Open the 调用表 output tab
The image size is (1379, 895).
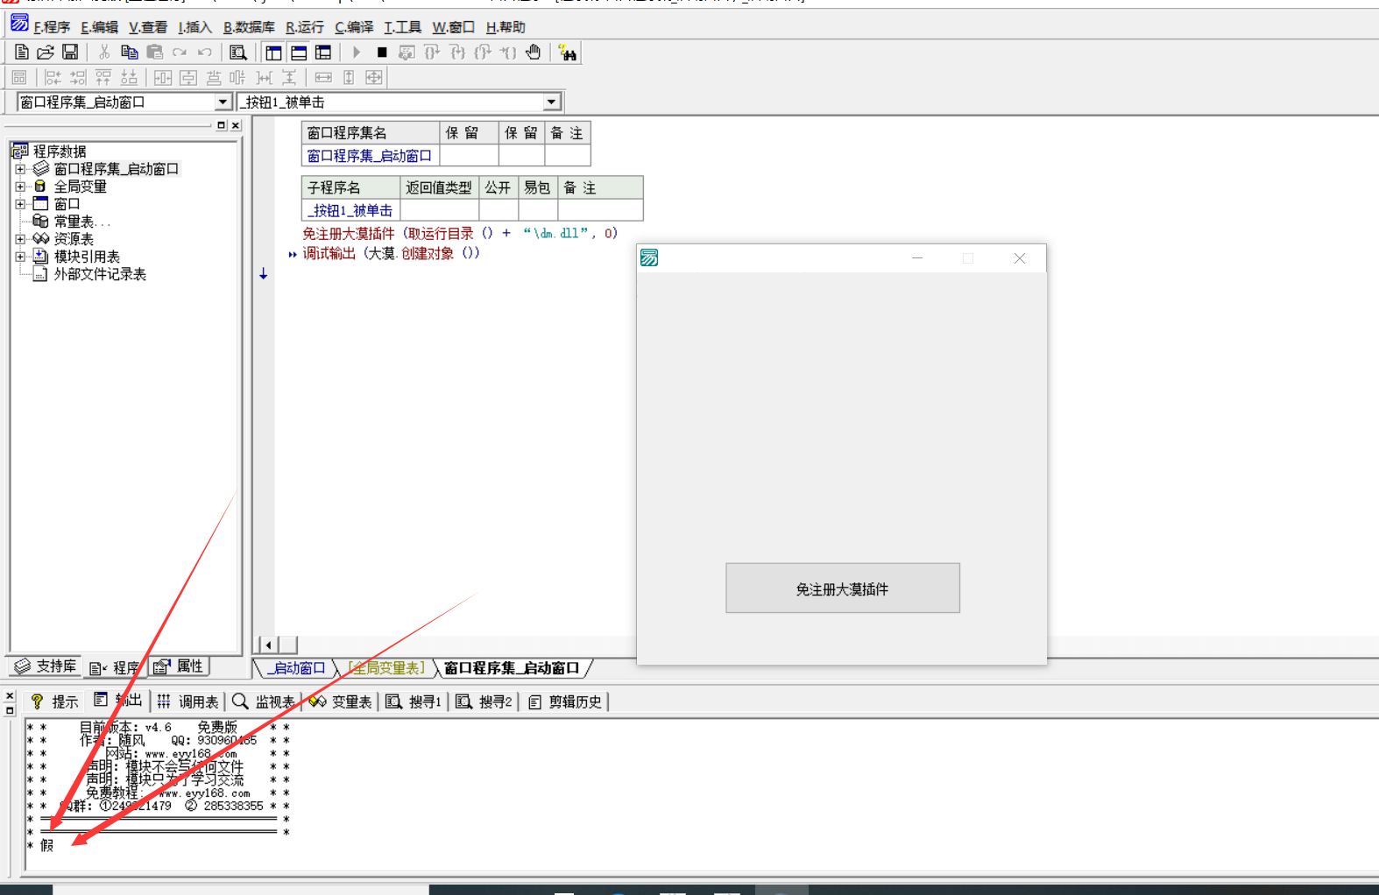point(187,701)
